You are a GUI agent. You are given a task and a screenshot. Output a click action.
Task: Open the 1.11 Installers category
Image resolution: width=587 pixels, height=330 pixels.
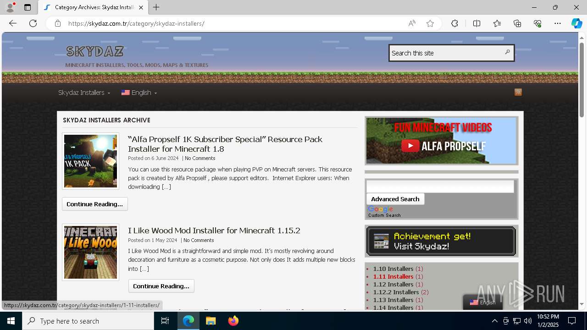[393, 276]
